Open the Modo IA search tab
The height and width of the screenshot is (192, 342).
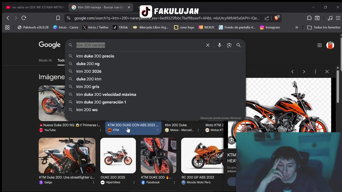(45, 60)
